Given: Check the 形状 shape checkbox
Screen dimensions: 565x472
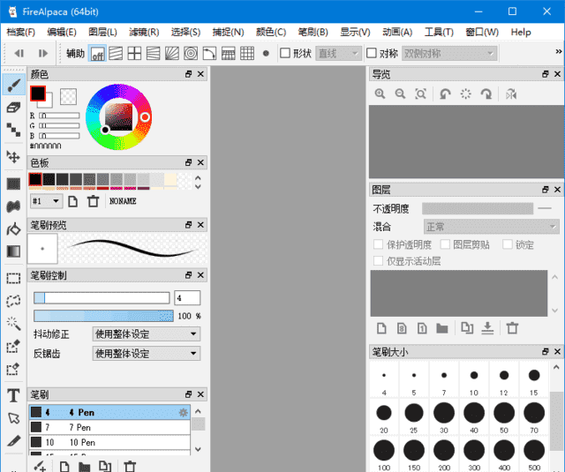Looking at the screenshot, I should 285,53.
